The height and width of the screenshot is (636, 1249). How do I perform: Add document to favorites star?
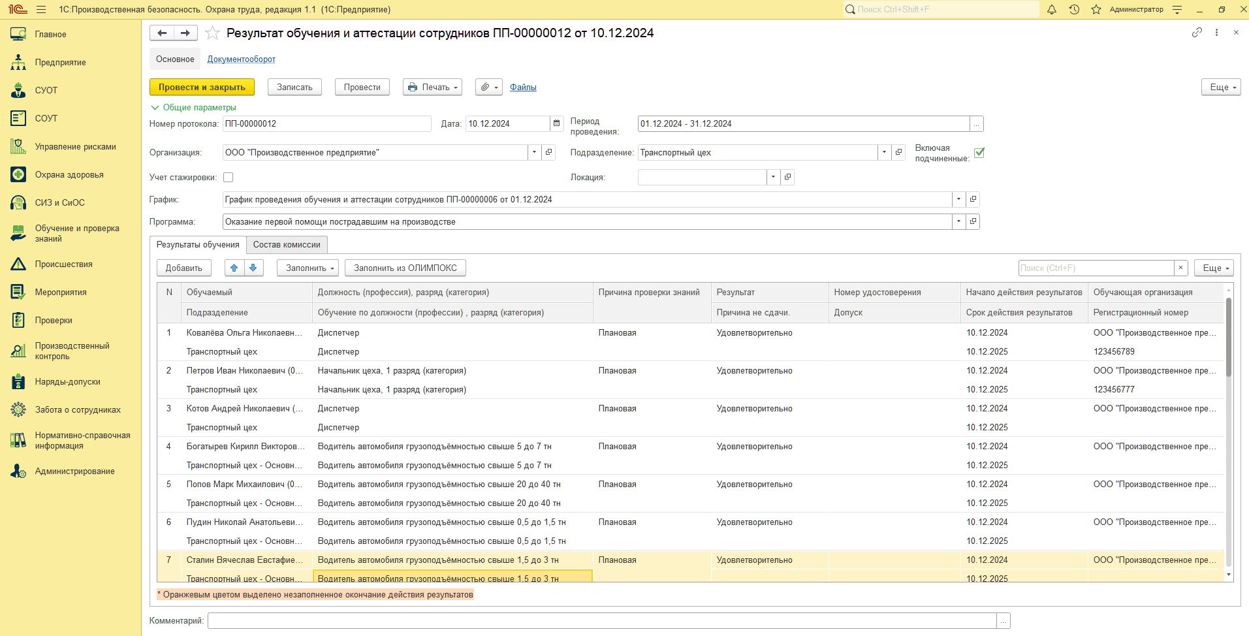coord(212,33)
